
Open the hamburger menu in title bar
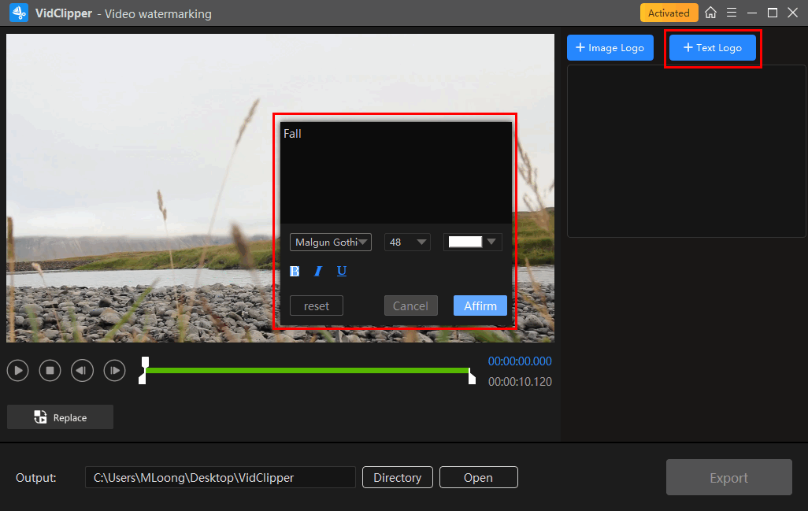tap(732, 13)
